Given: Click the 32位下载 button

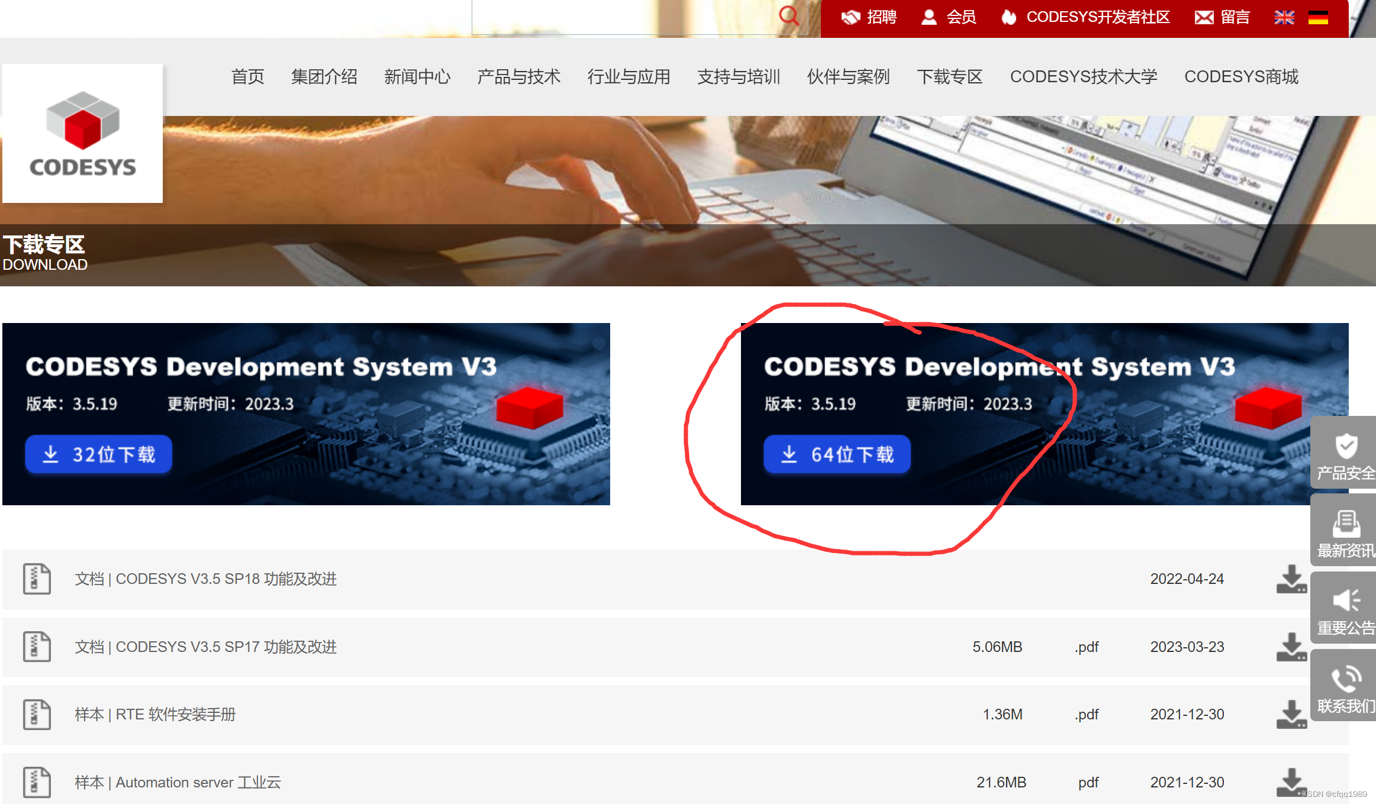Looking at the screenshot, I should (x=99, y=454).
